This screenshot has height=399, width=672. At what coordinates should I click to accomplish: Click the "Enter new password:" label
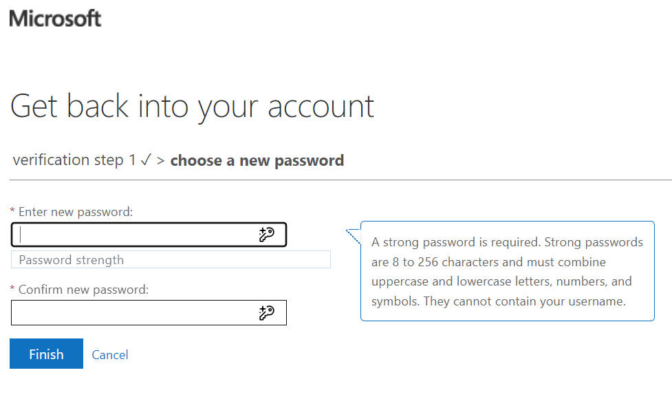(76, 213)
